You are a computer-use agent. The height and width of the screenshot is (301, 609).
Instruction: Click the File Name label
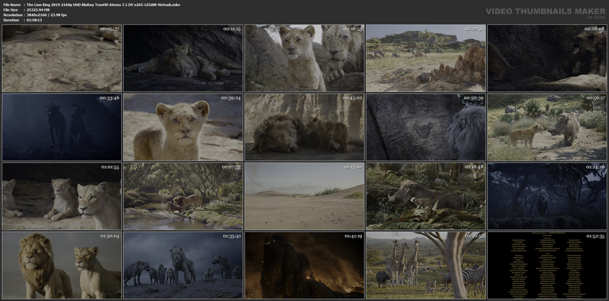coord(12,5)
